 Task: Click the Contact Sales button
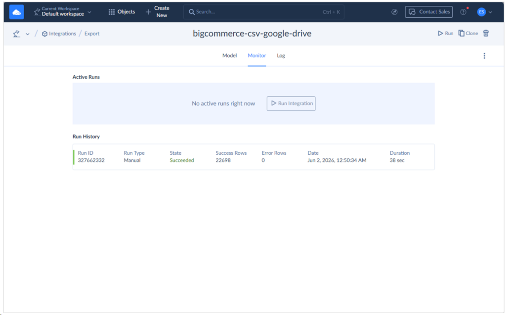pyautogui.click(x=428, y=12)
